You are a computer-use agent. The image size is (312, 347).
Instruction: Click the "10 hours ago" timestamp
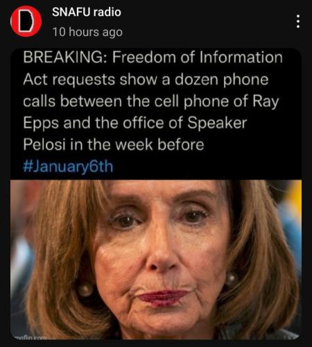click(x=87, y=32)
